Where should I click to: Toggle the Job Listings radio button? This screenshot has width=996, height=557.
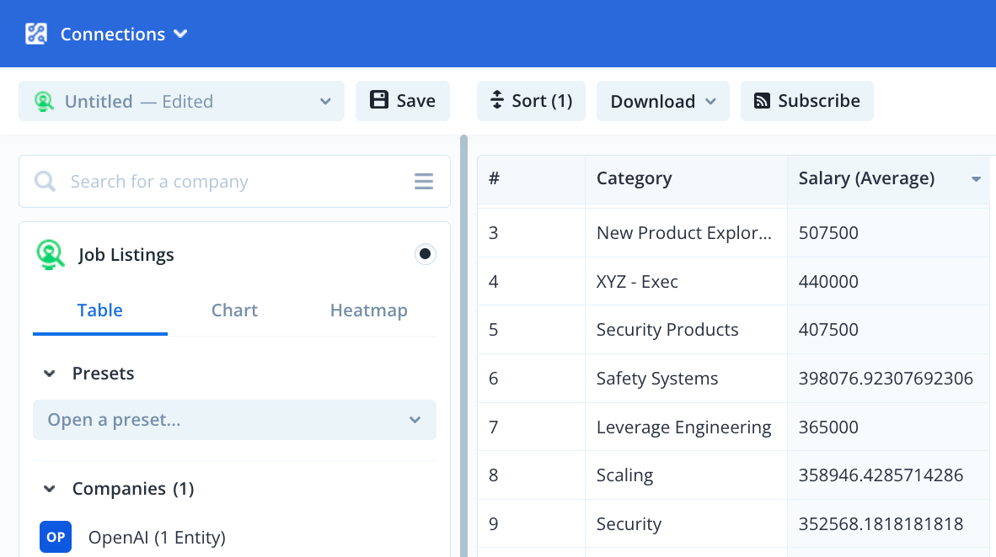pyautogui.click(x=426, y=254)
